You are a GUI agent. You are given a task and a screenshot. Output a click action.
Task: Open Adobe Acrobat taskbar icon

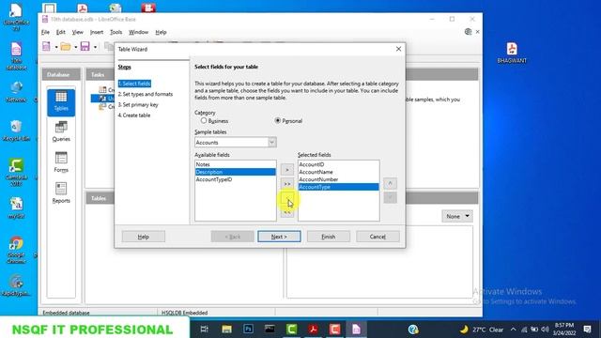313,330
